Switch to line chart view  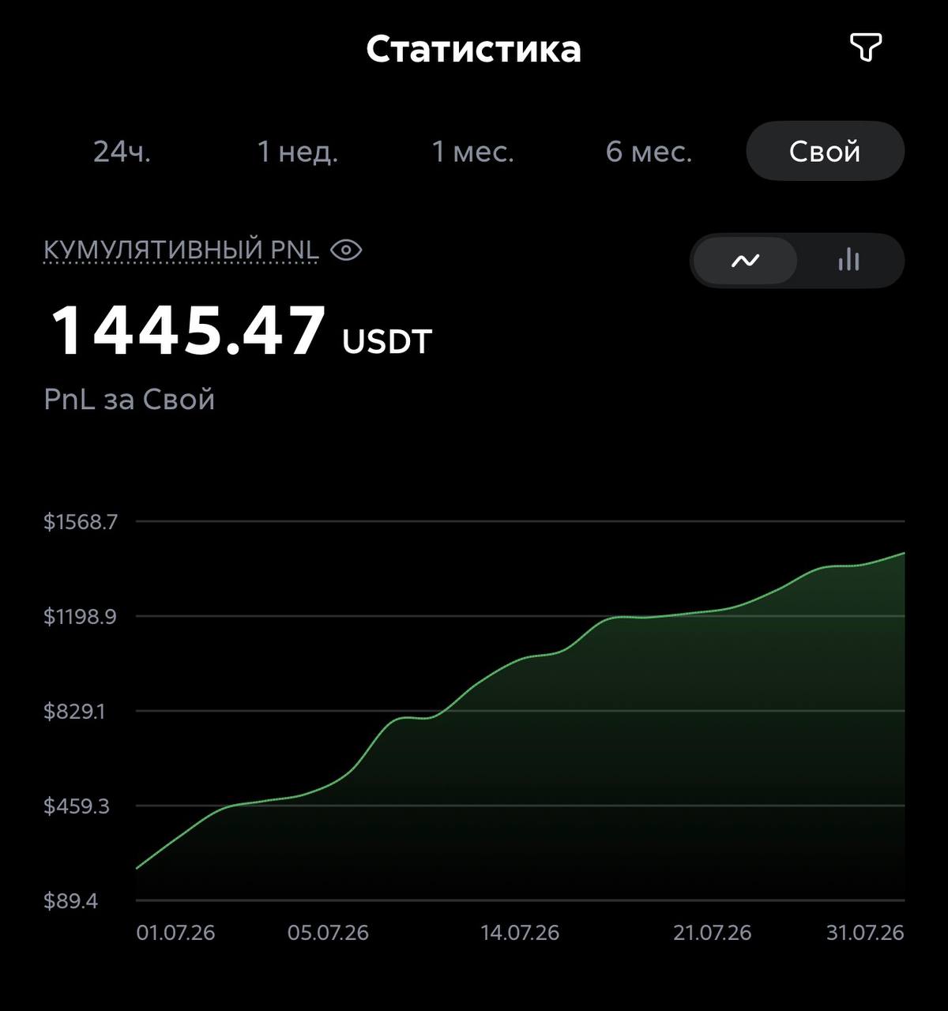[x=745, y=260]
